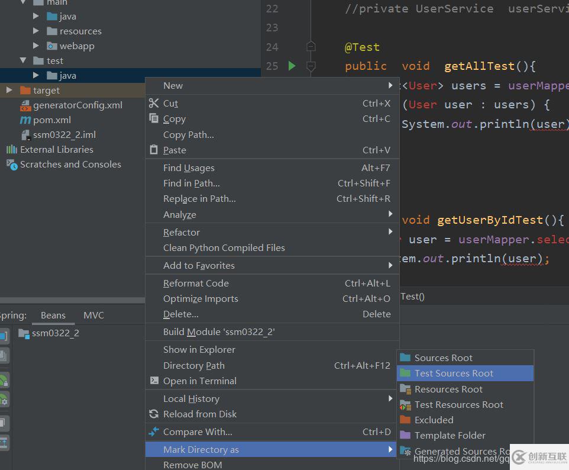Choose Replace in Path menu entry
Viewport: 569px width, 470px height.
pos(272,199)
